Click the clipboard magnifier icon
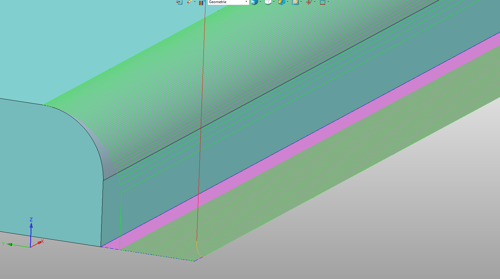The width and height of the screenshot is (500, 279). (295, 2)
